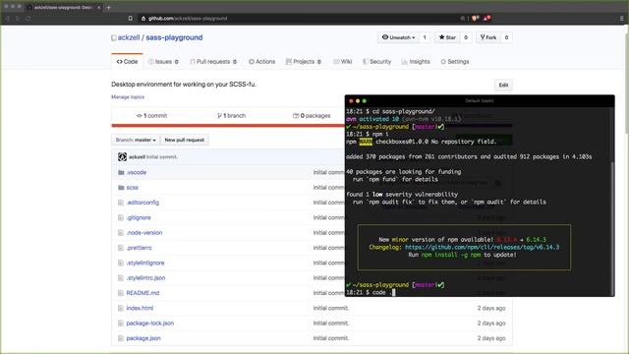
Task: Click the file icon beside package.json
Action: 120,338
